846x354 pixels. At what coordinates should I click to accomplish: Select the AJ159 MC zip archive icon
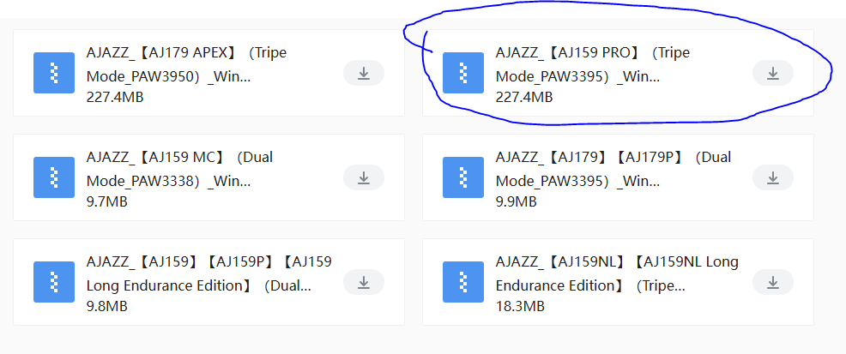(54, 178)
